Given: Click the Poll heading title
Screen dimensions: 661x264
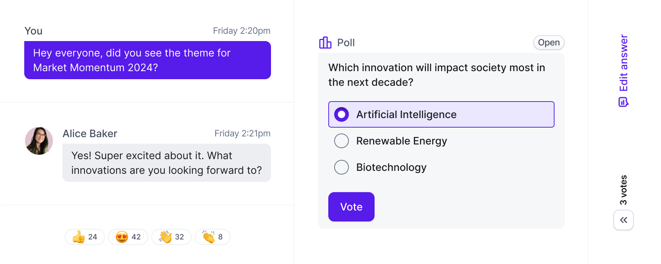Looking at the screenshot, I should point(346,43).
